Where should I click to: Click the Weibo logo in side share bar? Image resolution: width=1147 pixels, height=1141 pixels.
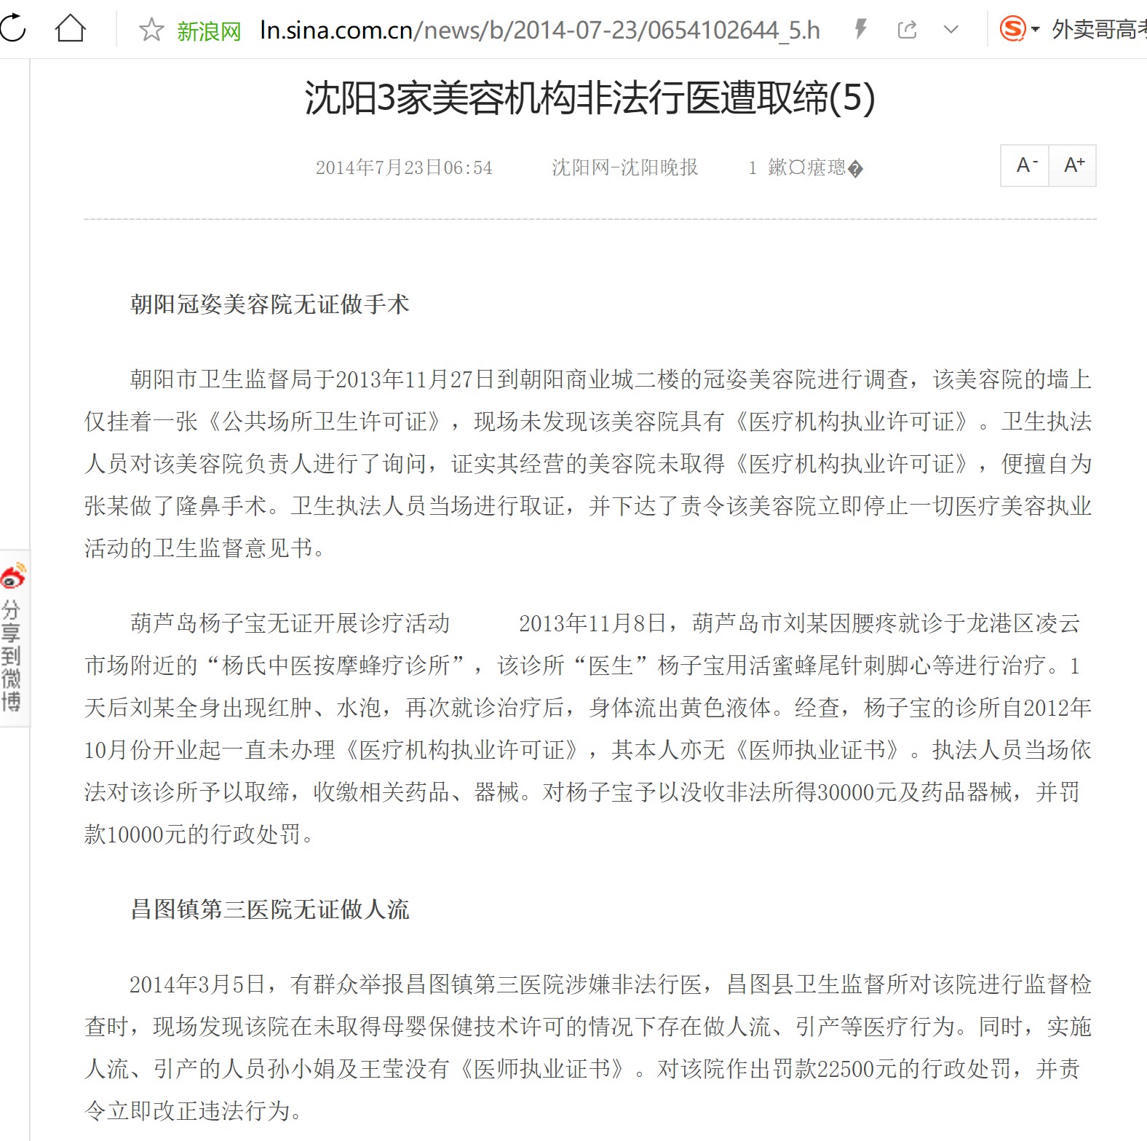(x=13, y=575)
